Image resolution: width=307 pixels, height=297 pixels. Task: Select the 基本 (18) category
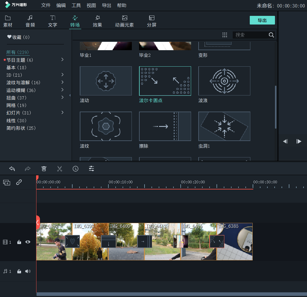16,67
